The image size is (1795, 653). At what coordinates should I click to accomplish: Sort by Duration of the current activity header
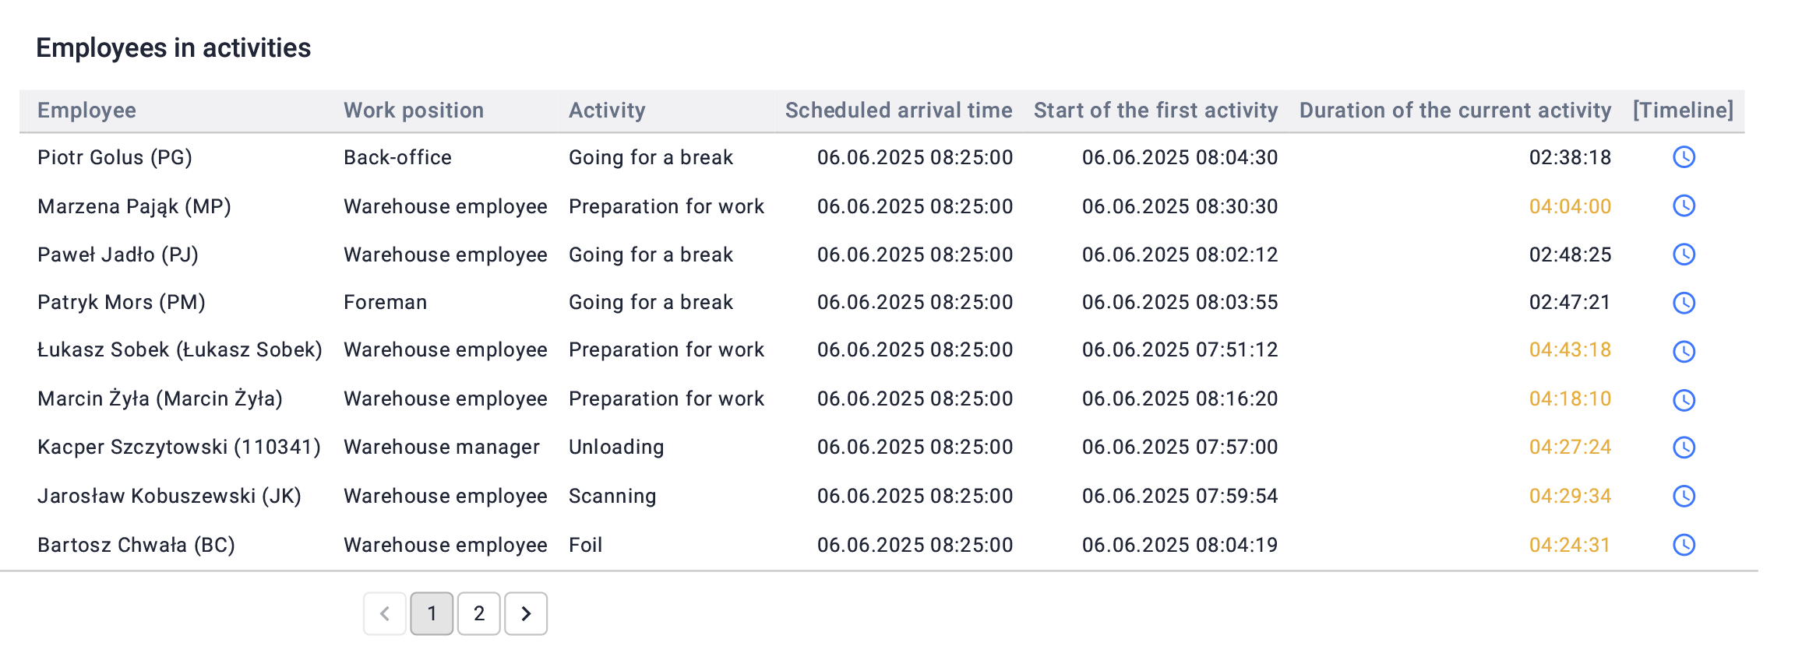pos(1455,111)
